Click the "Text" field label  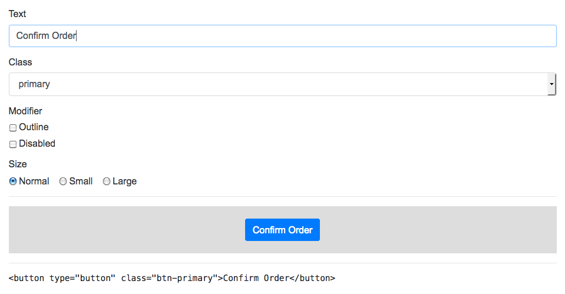pyautogui.click(x=17, y=14)
